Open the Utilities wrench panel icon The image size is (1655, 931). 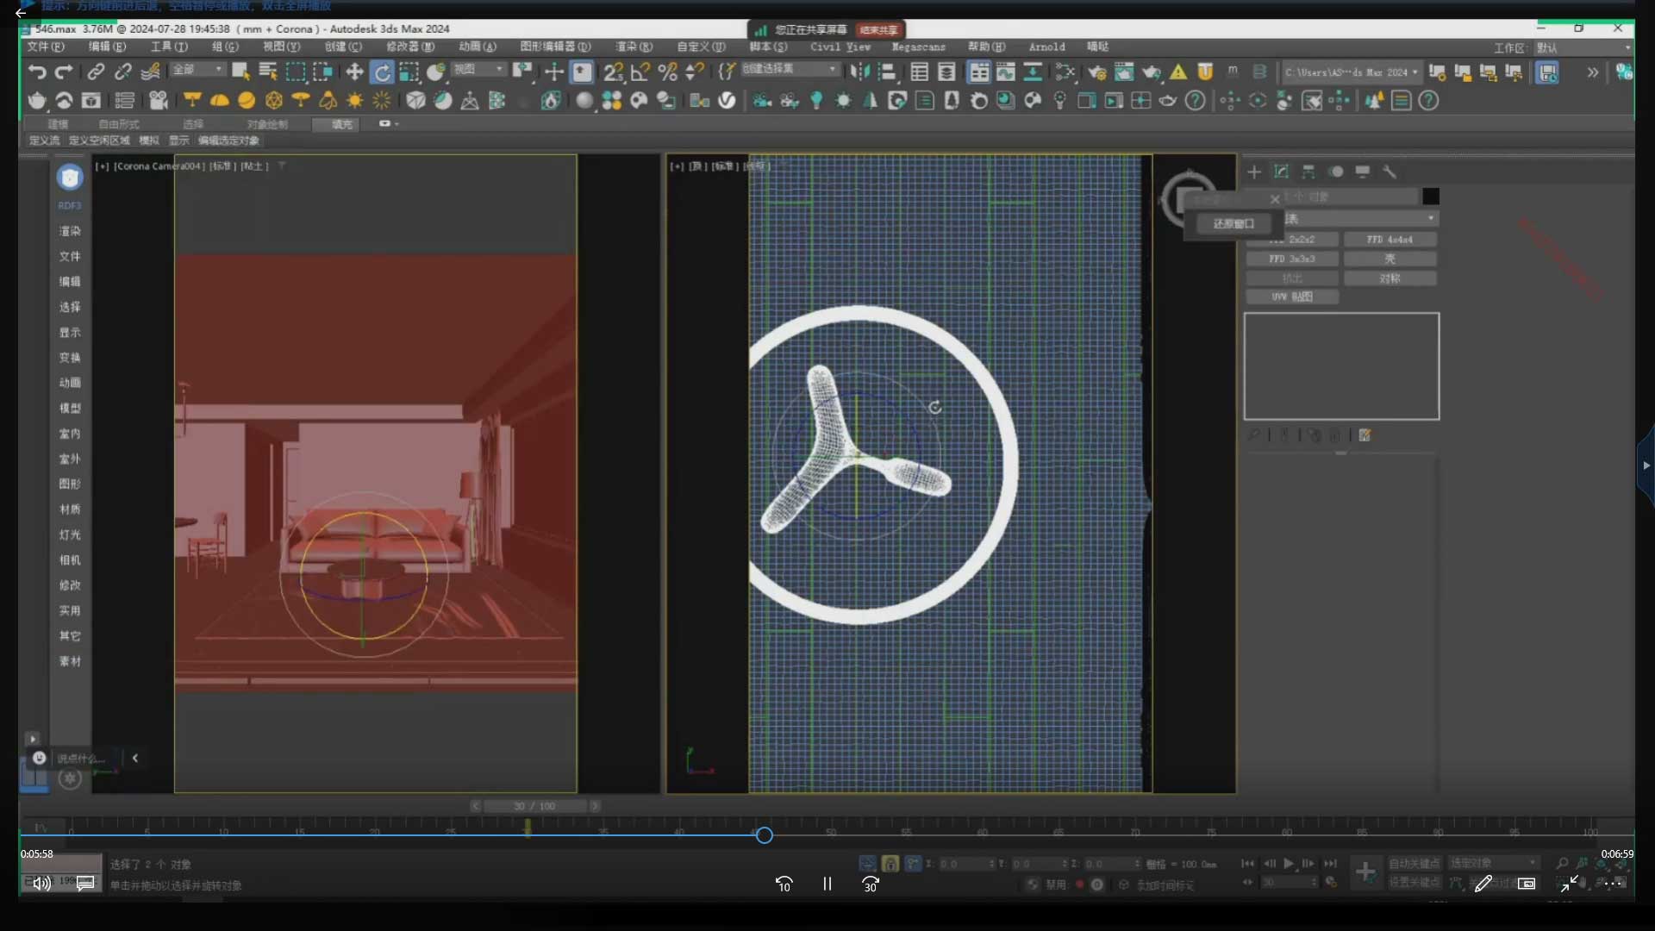pyautogui.click(x=1390, y=172)
